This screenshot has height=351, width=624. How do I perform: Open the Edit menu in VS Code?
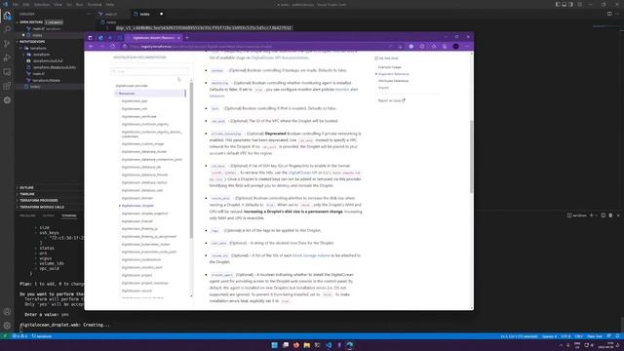click(26, 4)
